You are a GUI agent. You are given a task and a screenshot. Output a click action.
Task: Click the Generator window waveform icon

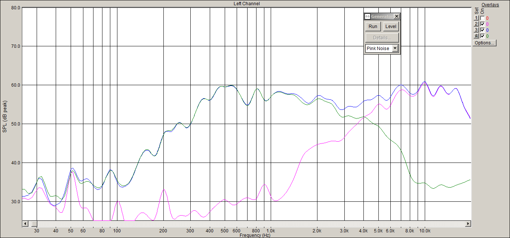click(368, 16)
